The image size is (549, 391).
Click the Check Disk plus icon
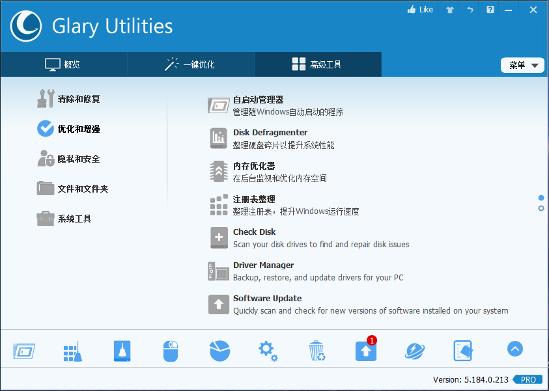[219, 238]
